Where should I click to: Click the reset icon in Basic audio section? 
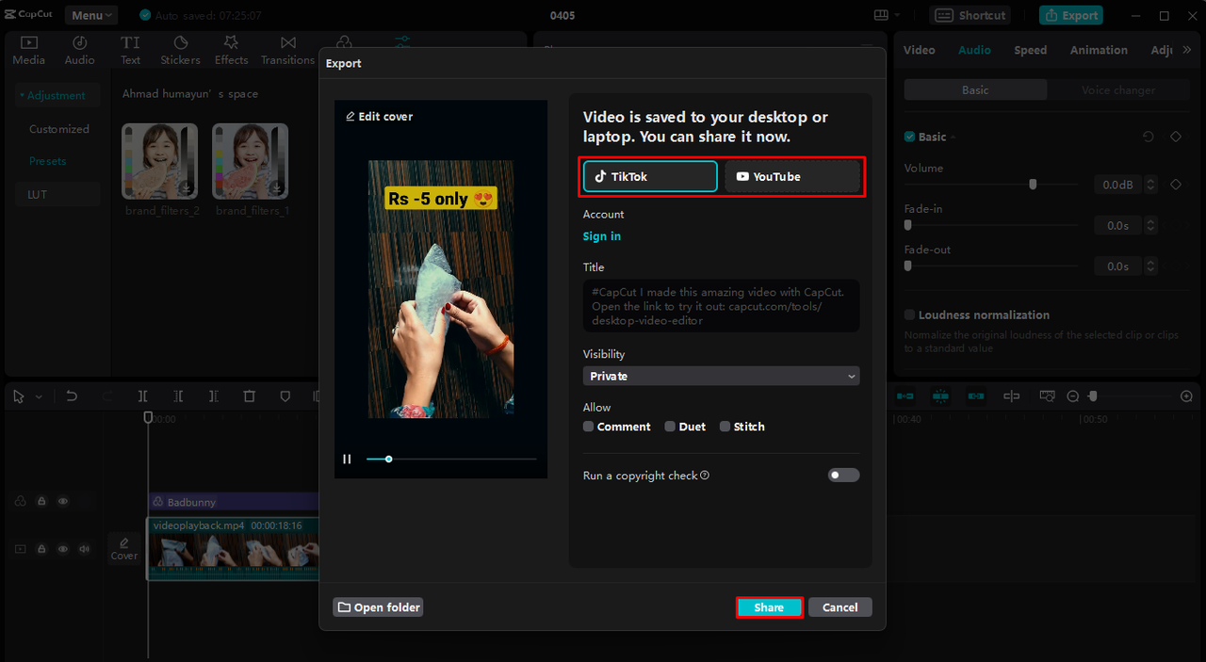[x=1148, y=137]
